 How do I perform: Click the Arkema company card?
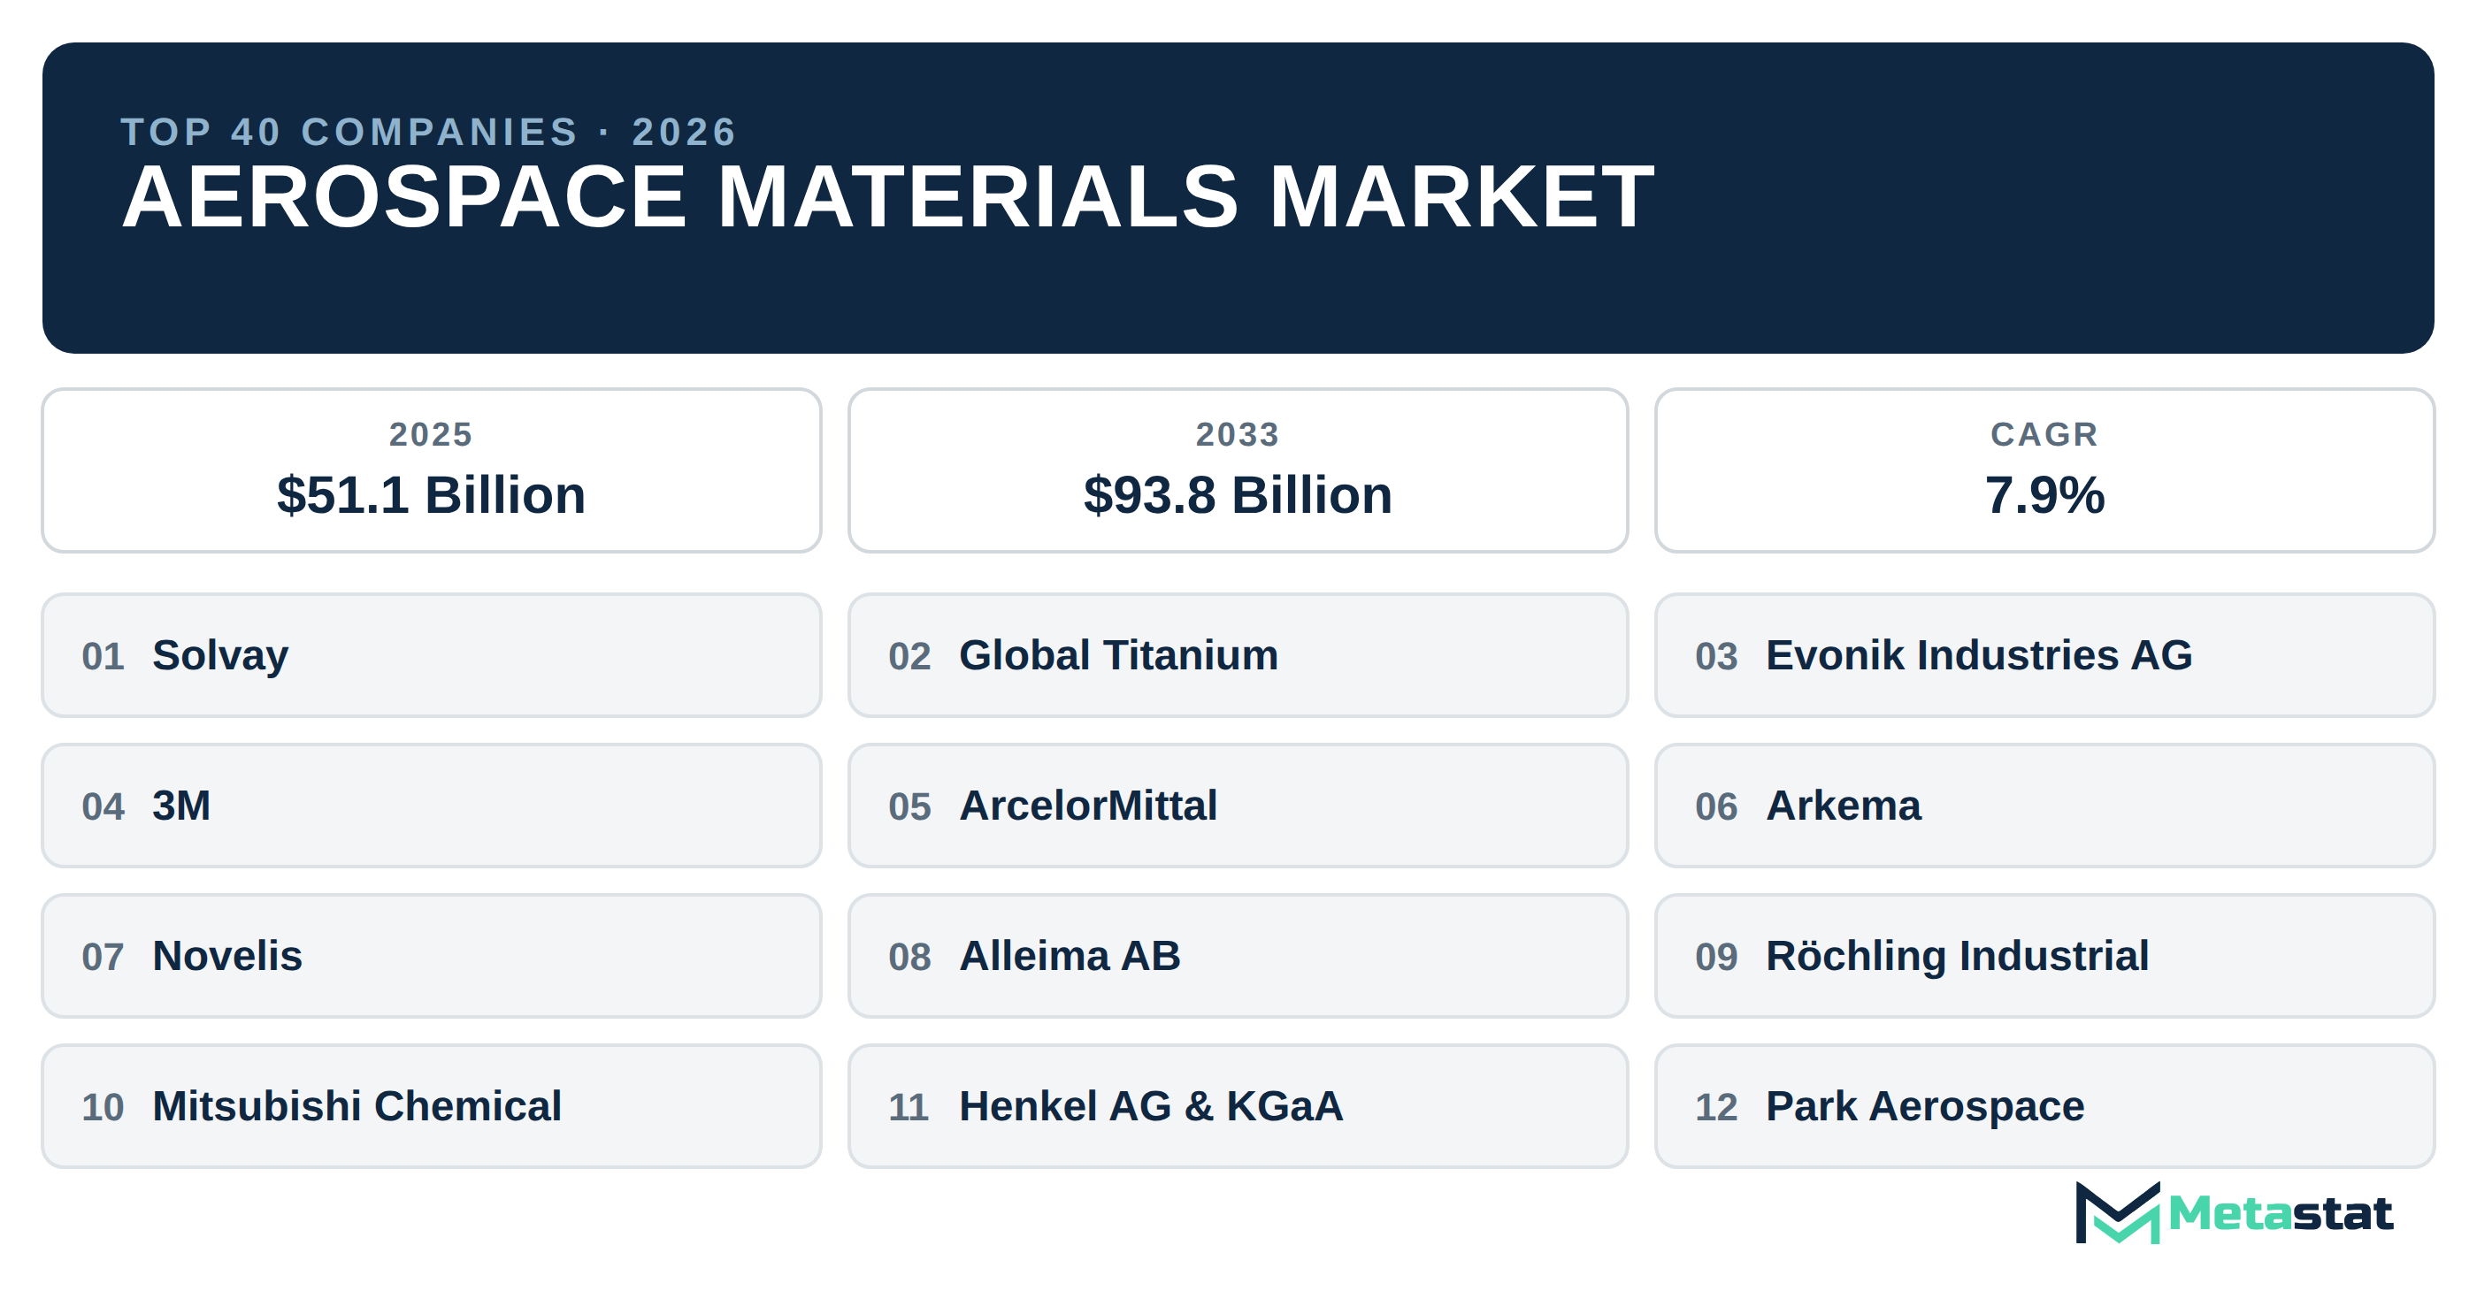2044,806
